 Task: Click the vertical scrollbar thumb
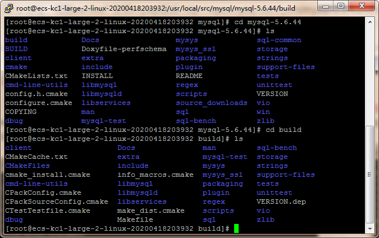(x=370, y=174)
